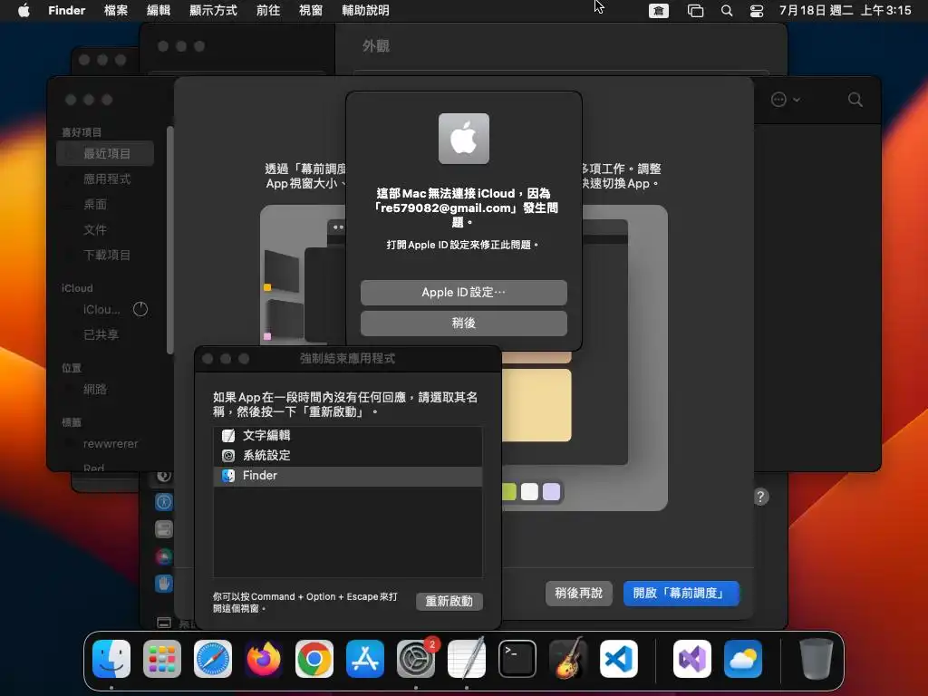Click the white color swatch in preview
Viewport: 928px width, 696px height.
pos(529,492)
